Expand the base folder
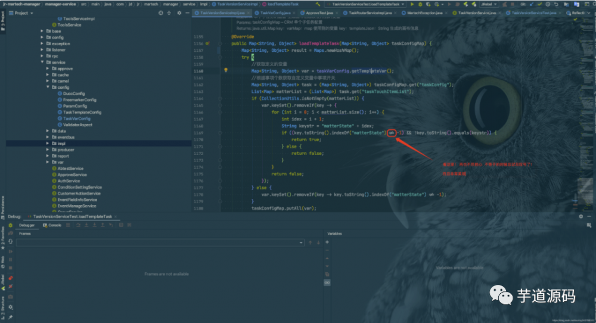This screenshot has width=596, height=323. (42, 31)
